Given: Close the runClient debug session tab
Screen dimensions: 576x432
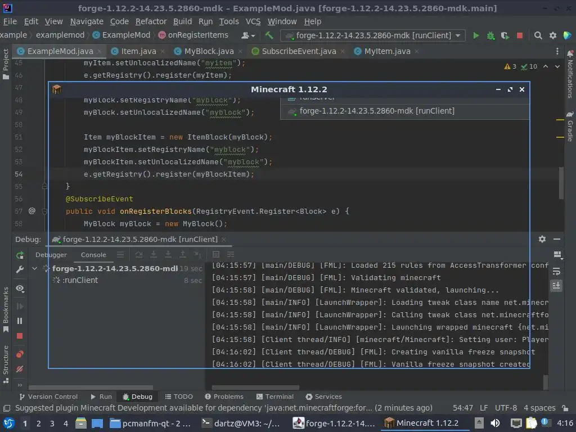Looking at the screenshot, I should 224,240.
